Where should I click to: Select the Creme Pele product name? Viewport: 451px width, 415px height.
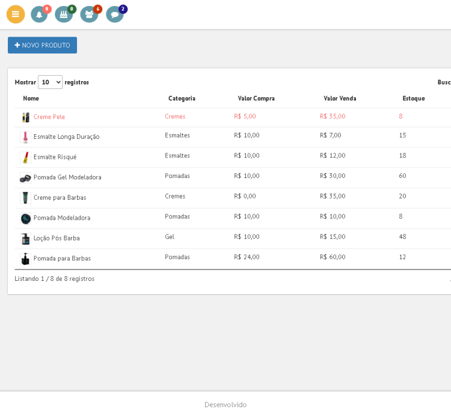point(49,117)
